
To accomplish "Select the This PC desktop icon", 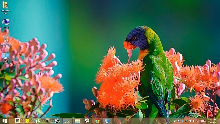I will point(6,23).
